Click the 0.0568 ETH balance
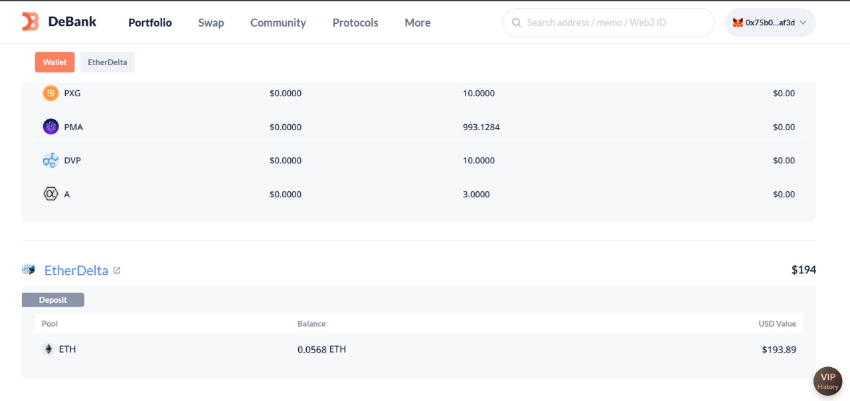This screenshot has height=401, width=850. pyautogui.click(x=322, y=349)
